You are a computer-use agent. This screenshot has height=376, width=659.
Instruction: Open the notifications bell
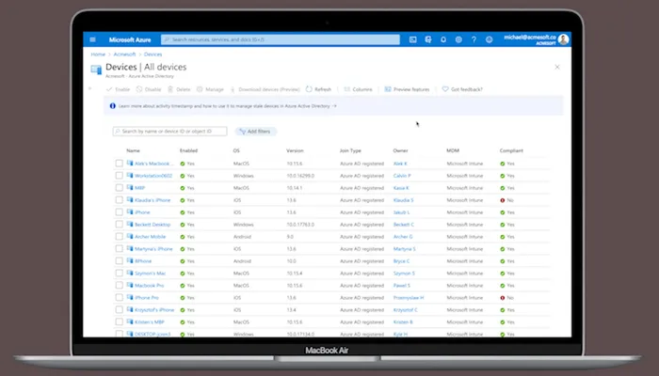coord(443,39)
